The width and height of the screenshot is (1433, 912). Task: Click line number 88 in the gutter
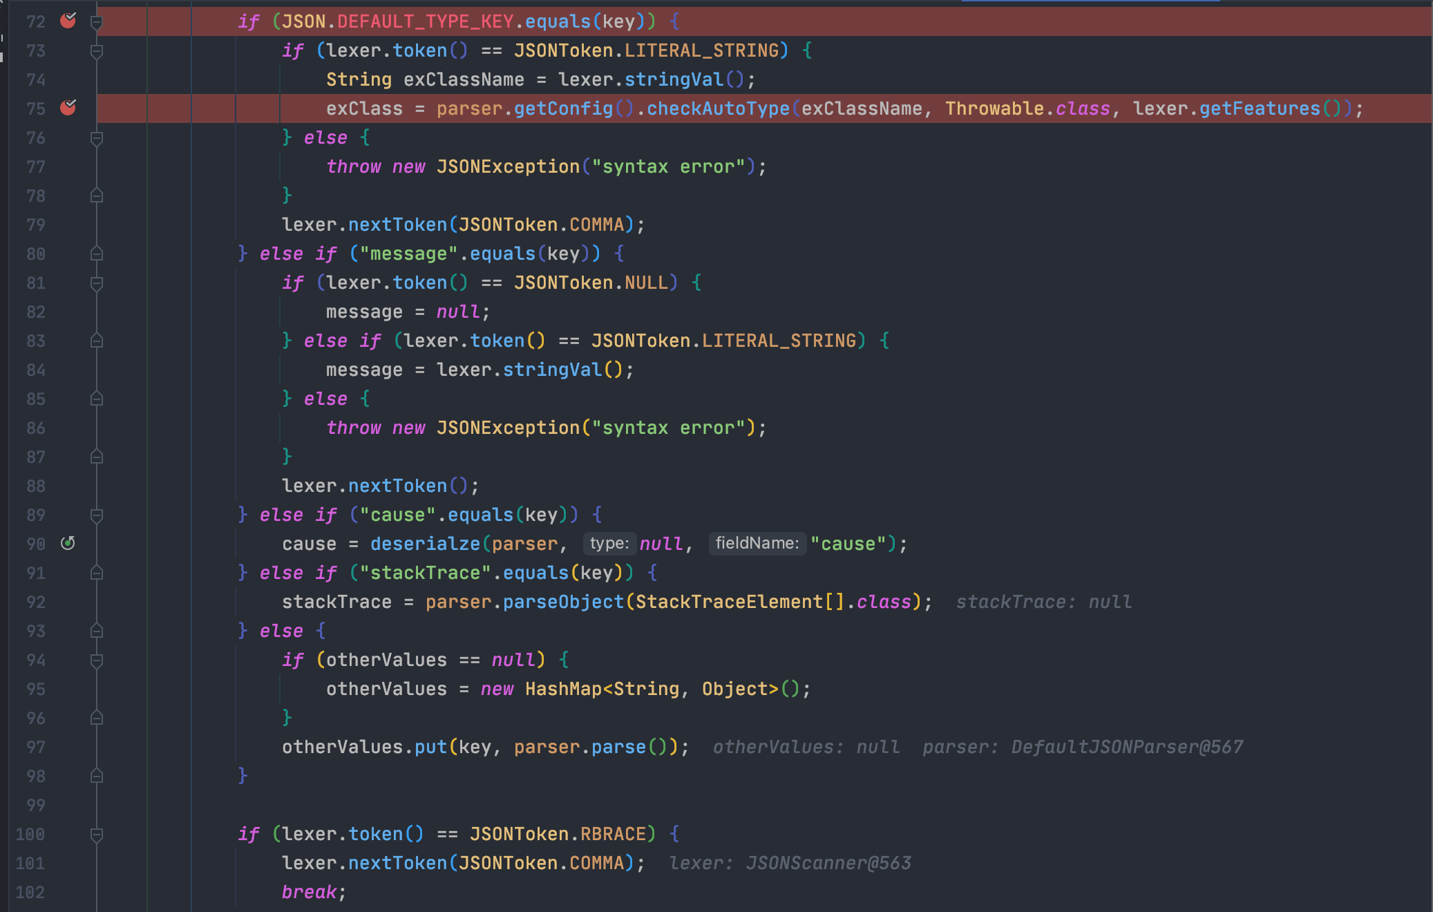click(x=36, y=486)
